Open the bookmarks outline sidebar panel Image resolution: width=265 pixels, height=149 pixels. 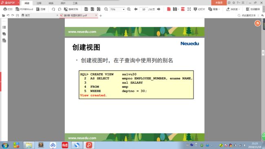pyautogui.click(x=4, y=27)
